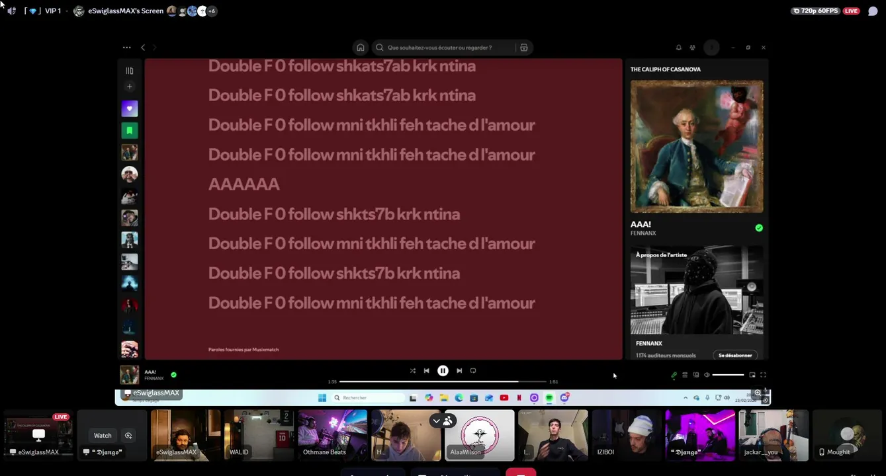The image size is (886, 476).
Task: Open File Explorer in the streamed taskbar
Action: [444, 398]
